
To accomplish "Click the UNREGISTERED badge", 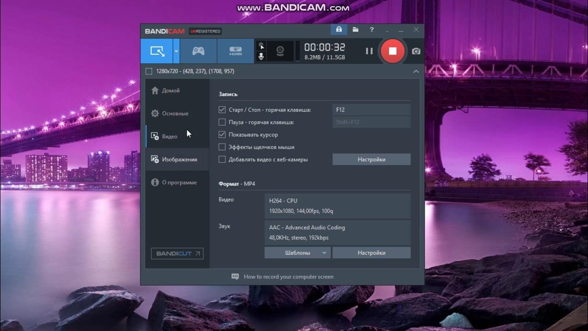I will point(205,31).
